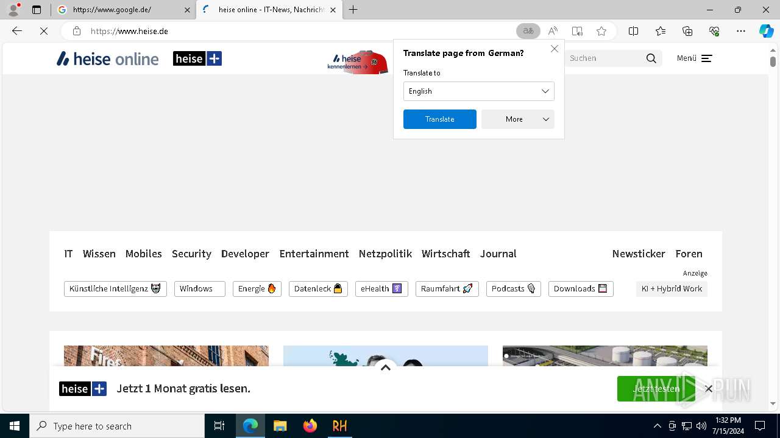The height and width of the screenshot is (438, 780).
Task: Open the Wirtschaft navigation section
Action: click(446, 254)
